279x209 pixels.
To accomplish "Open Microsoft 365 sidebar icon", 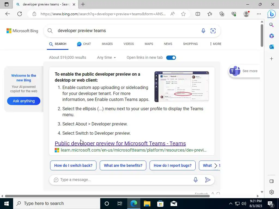I will click(271, 36).
